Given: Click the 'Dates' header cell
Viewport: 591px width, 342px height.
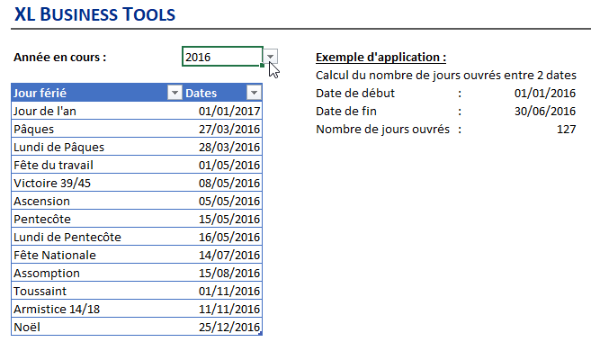Looking at the screenshot, I should click(222, 93).
